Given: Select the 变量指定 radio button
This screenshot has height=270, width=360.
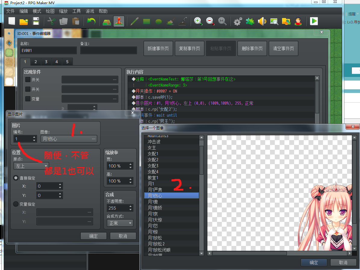Looking at the screenshot, I should pos(16,204).
